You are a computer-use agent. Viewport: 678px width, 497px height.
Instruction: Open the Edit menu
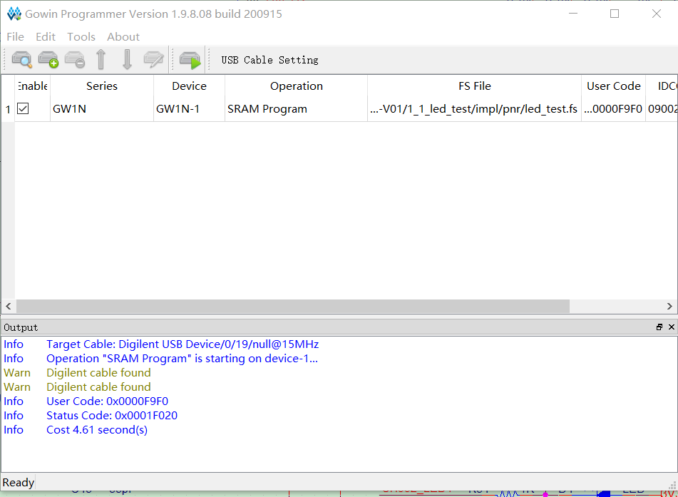point(46,36)
